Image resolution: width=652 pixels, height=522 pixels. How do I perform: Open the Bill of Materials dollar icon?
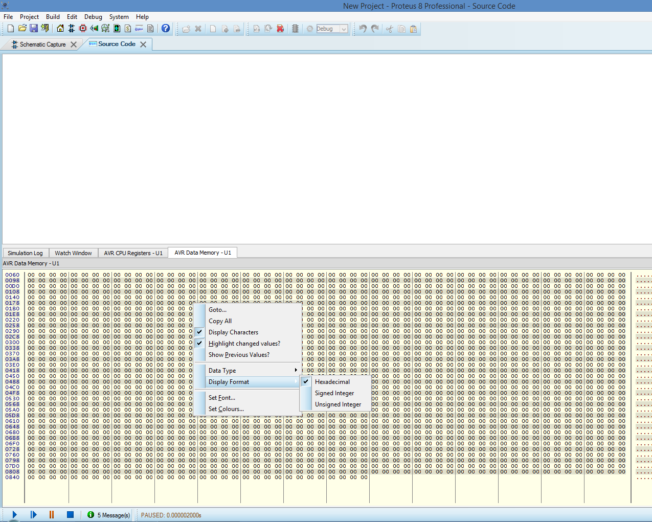coord(128,29)
